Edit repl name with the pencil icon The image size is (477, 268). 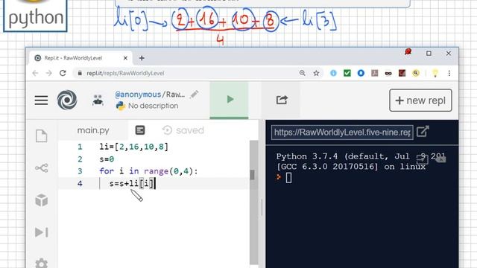[194, 95]
